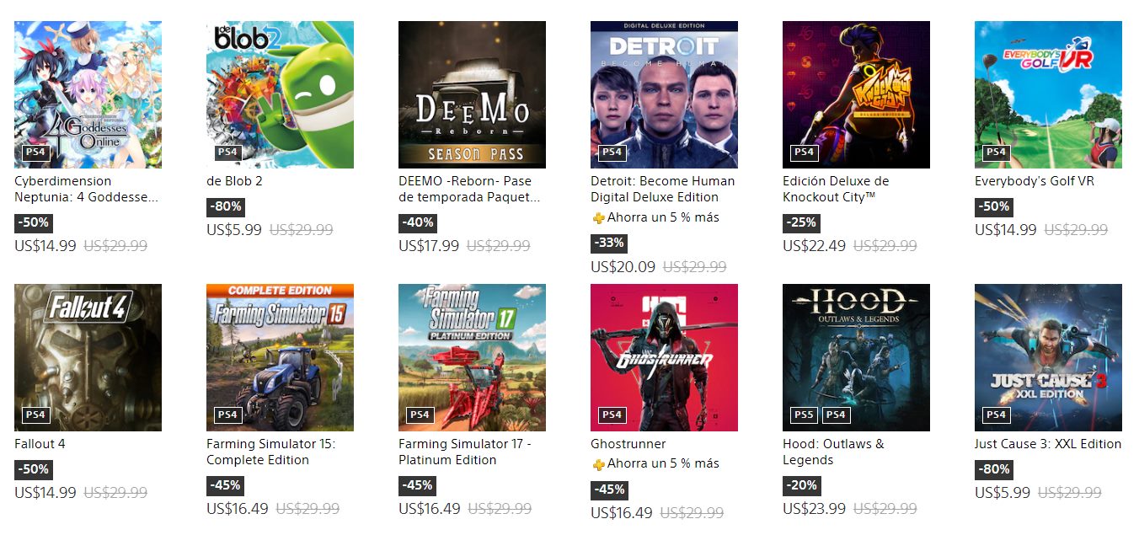Viewport: 1139px width, 535px height.
Task: Click the US$14.99 price of Everybody's Golf VR
Action: click(1006, 230)
